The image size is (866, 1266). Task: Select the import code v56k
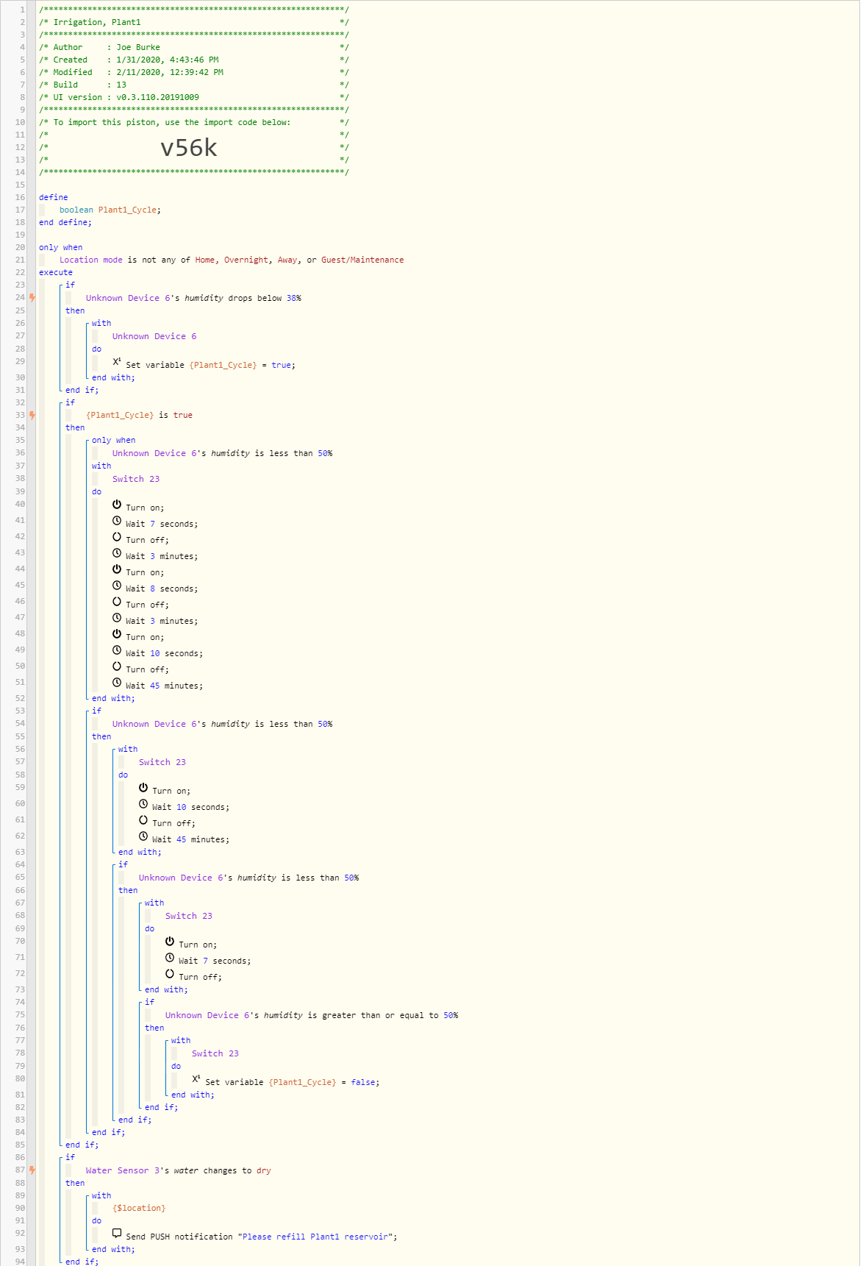[x=189, y=148]
